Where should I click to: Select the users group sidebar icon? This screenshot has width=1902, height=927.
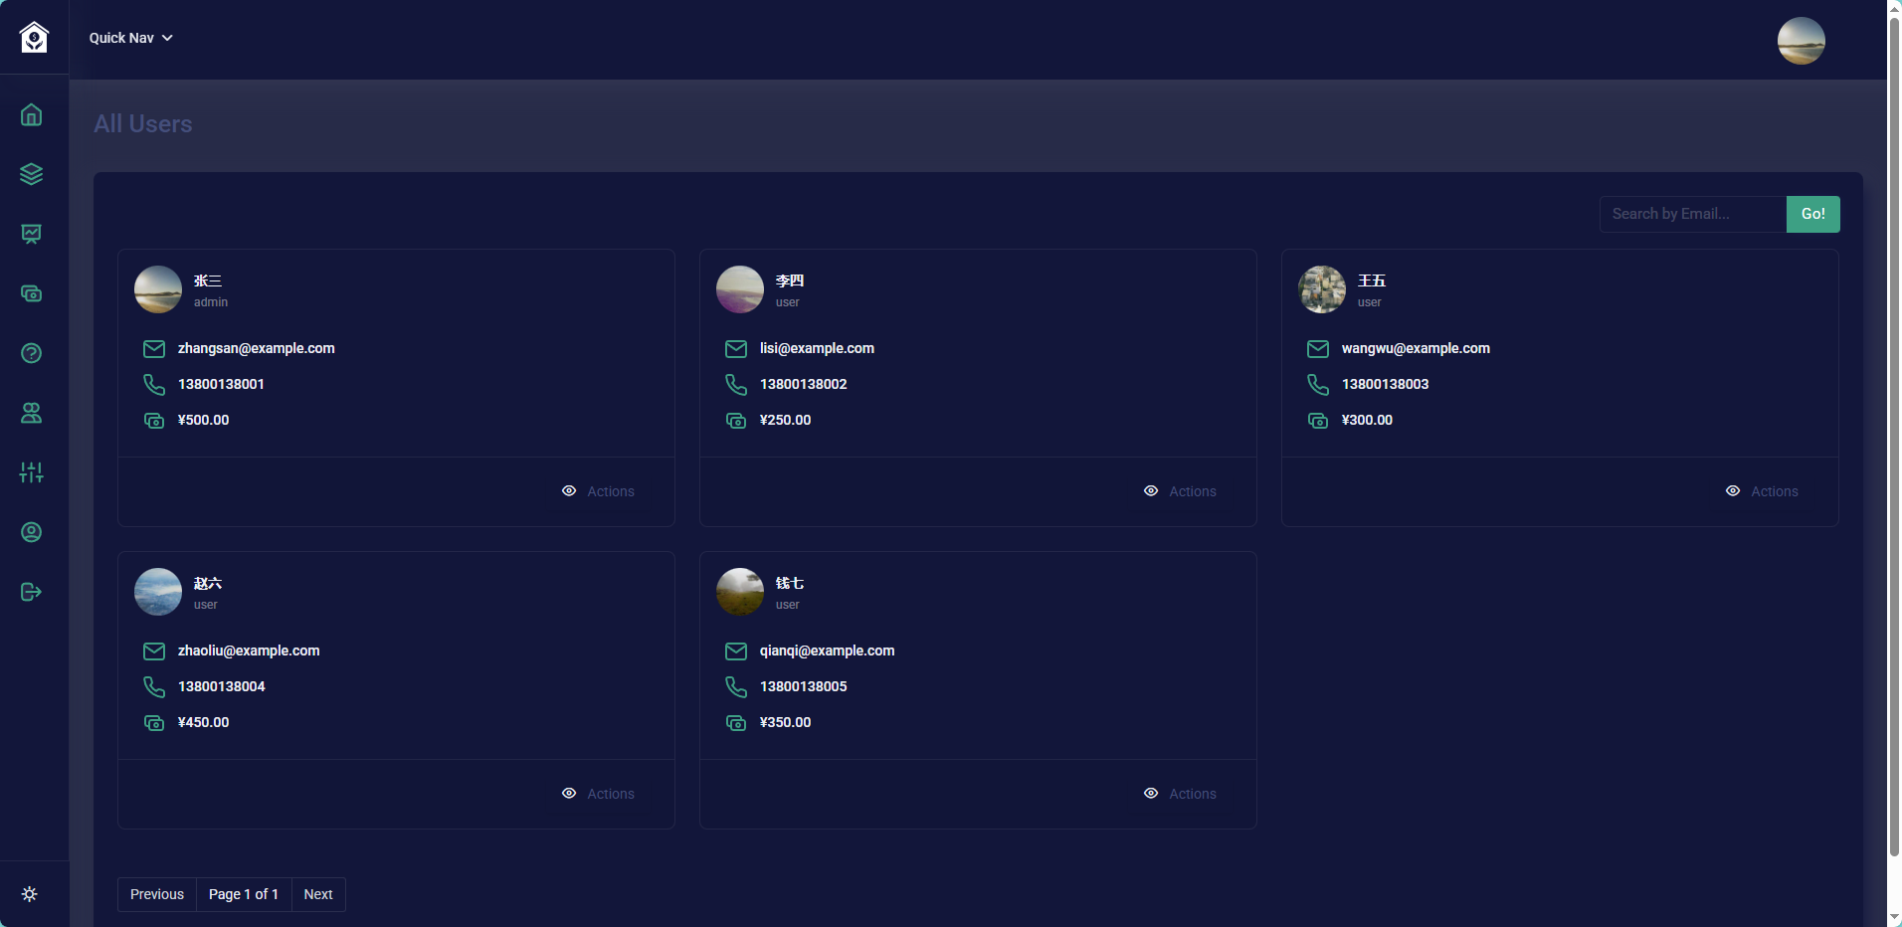tap(32, 413)
